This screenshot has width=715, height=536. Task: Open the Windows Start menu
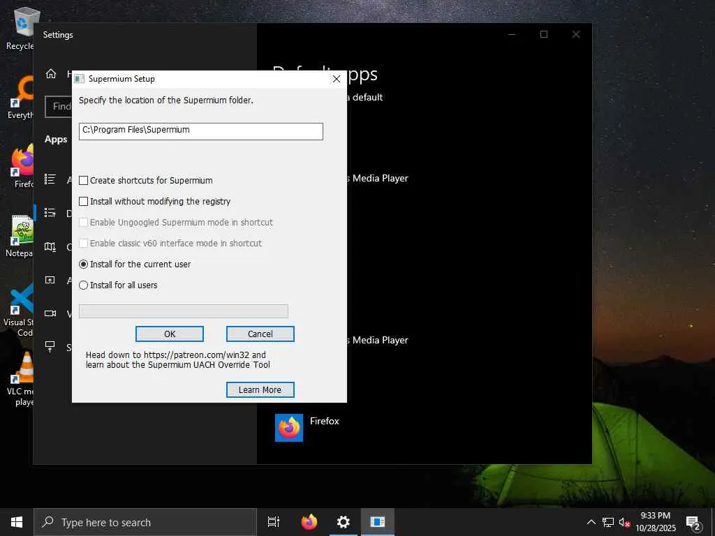(x=17, y=522)
